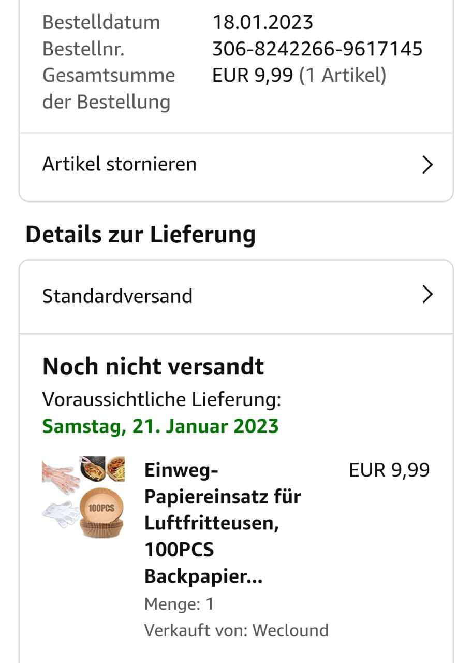The height and width of the screenshot is (663, 472).
Task: Expand the Standardversand chevron arrow
Action: [427, 295]
